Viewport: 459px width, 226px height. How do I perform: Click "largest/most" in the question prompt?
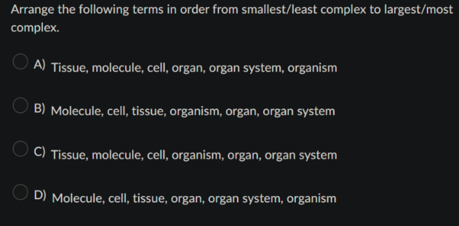click(418, 10)
